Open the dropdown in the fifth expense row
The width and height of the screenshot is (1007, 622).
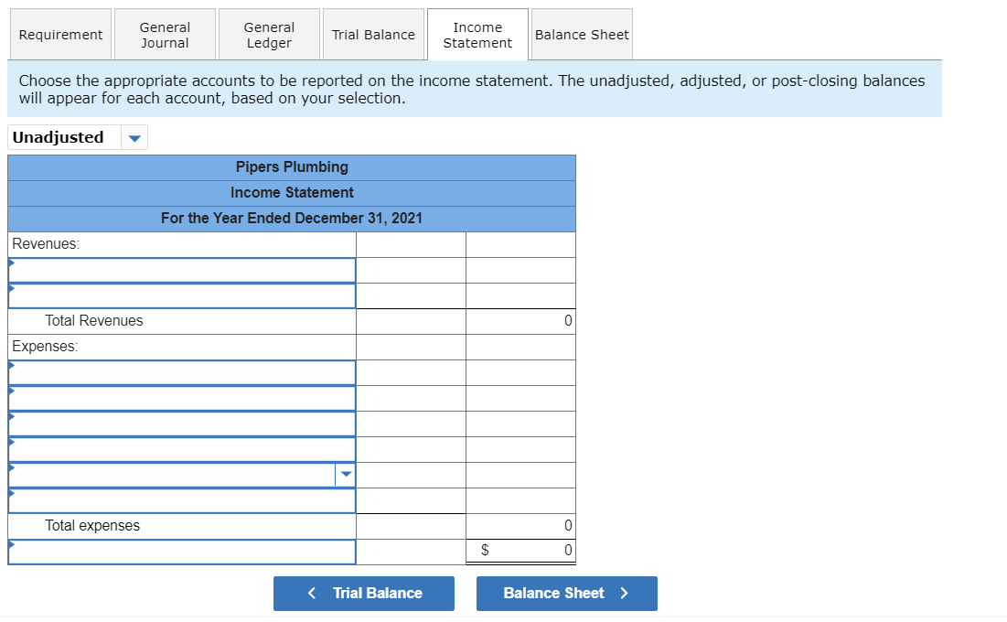pyautogui.click(x=347, y=474)
